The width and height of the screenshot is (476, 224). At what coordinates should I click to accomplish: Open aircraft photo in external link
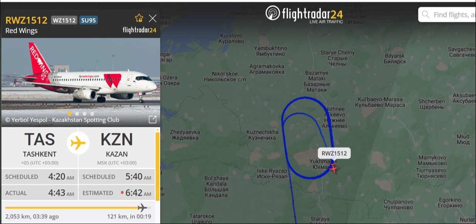click(153, 120)
